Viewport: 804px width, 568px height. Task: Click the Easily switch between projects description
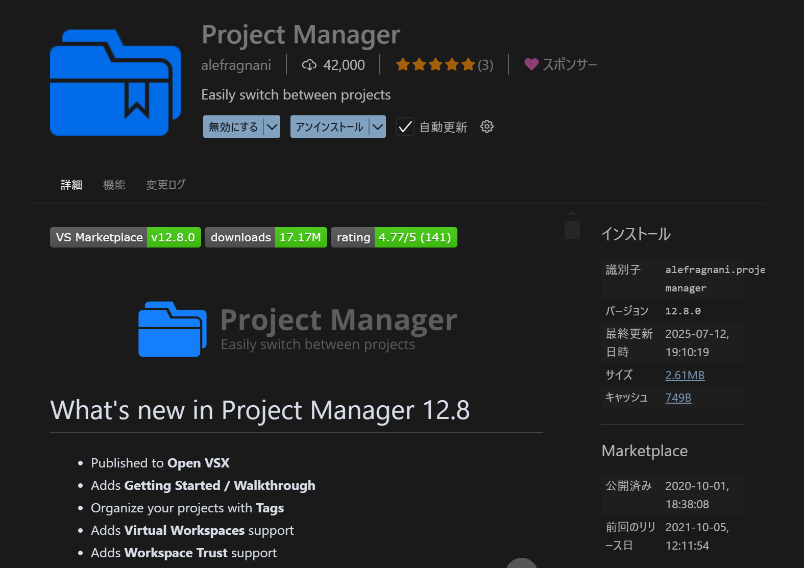tap(296, 95)
